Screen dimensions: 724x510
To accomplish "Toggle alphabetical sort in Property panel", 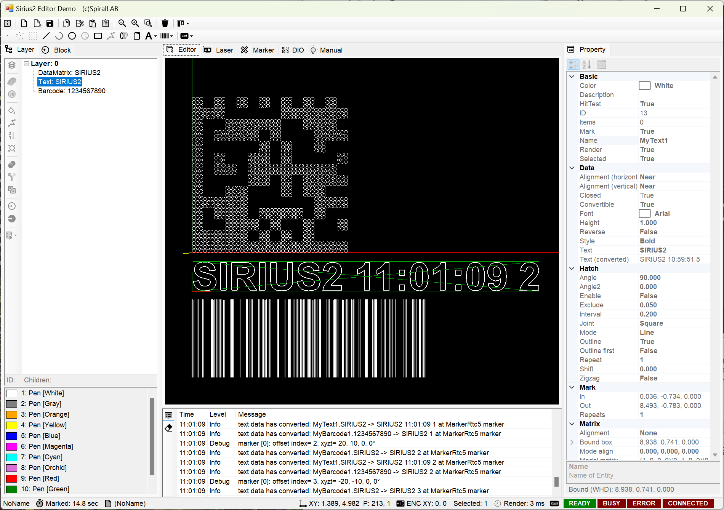I will [586, 65].
